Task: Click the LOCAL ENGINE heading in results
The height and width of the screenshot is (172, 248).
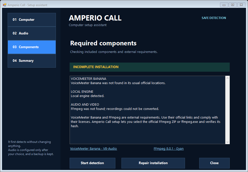Action: (82, 92)
